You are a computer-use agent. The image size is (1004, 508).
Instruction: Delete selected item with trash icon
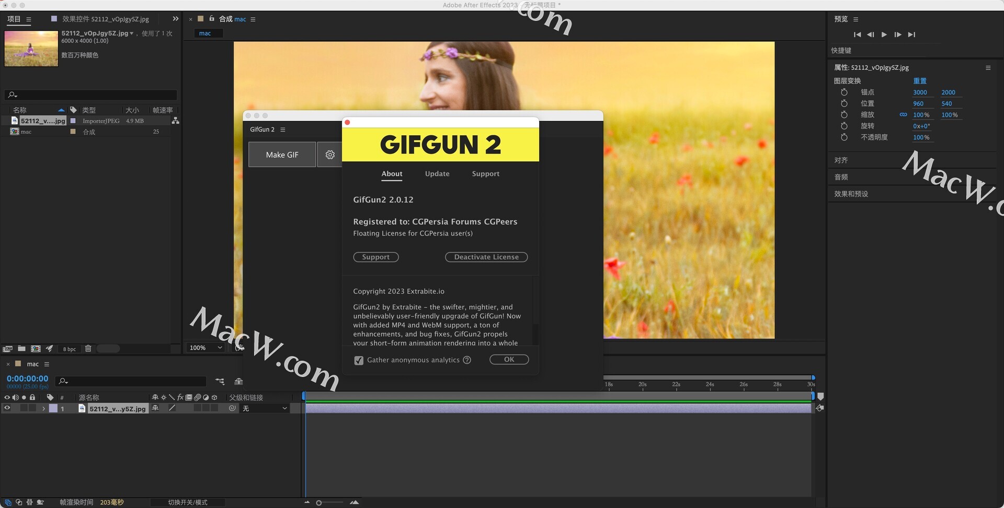(x=88, y=349)
